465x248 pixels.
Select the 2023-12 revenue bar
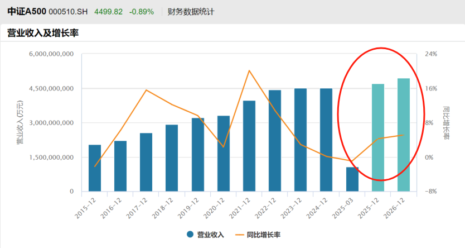click(x=301, y=140)
